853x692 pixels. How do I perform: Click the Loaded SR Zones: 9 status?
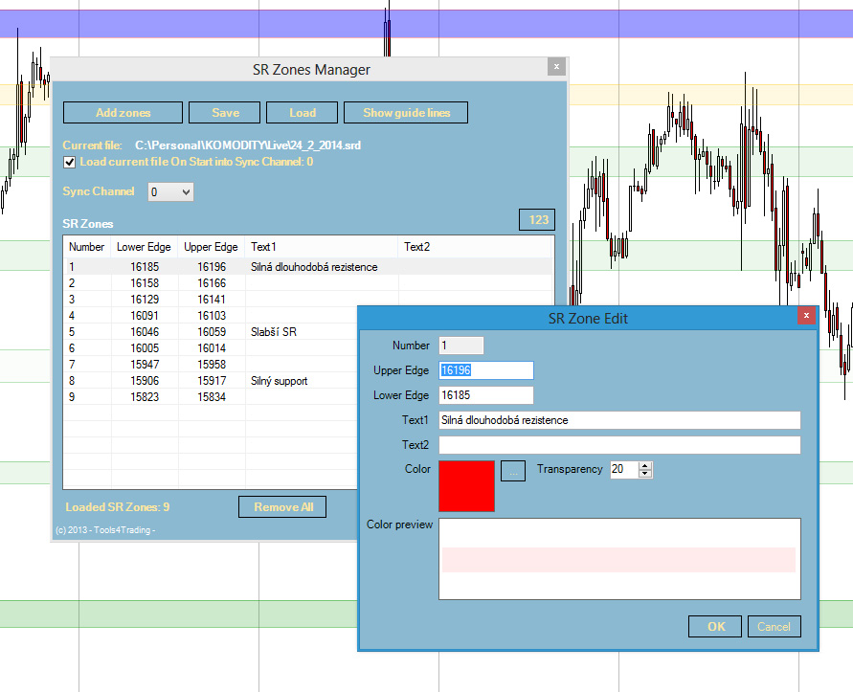click(x=117, y=507)
